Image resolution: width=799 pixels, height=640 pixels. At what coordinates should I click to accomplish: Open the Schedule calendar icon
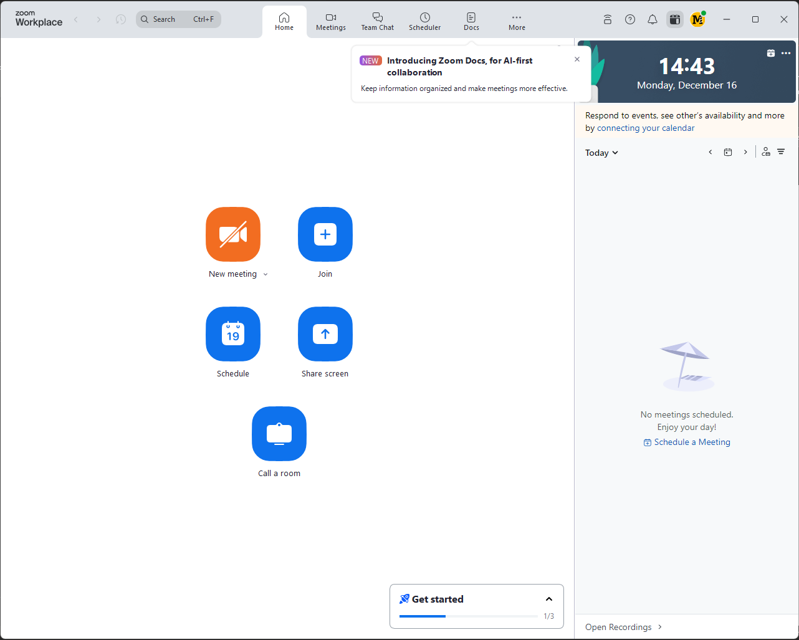tap(233, 334)
